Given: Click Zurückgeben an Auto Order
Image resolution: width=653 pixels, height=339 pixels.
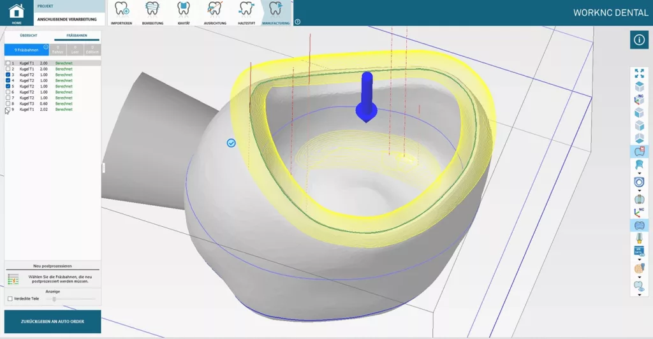Looking at the screenshot, I should coord(52,322).
